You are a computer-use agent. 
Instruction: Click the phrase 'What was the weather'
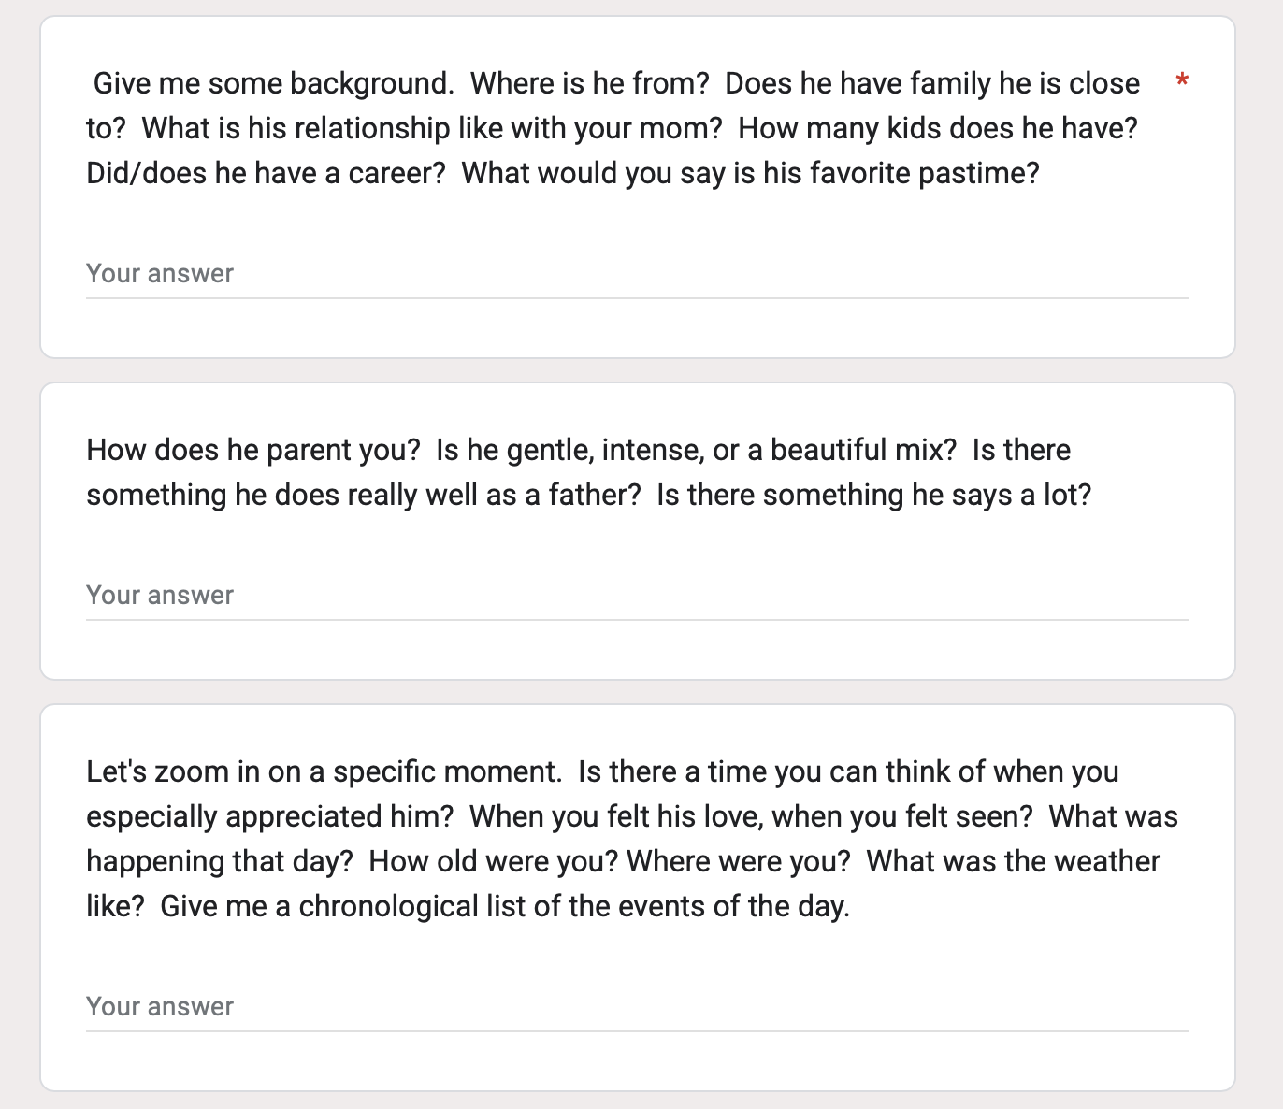pyautogui.click(x=1013, y=861)
